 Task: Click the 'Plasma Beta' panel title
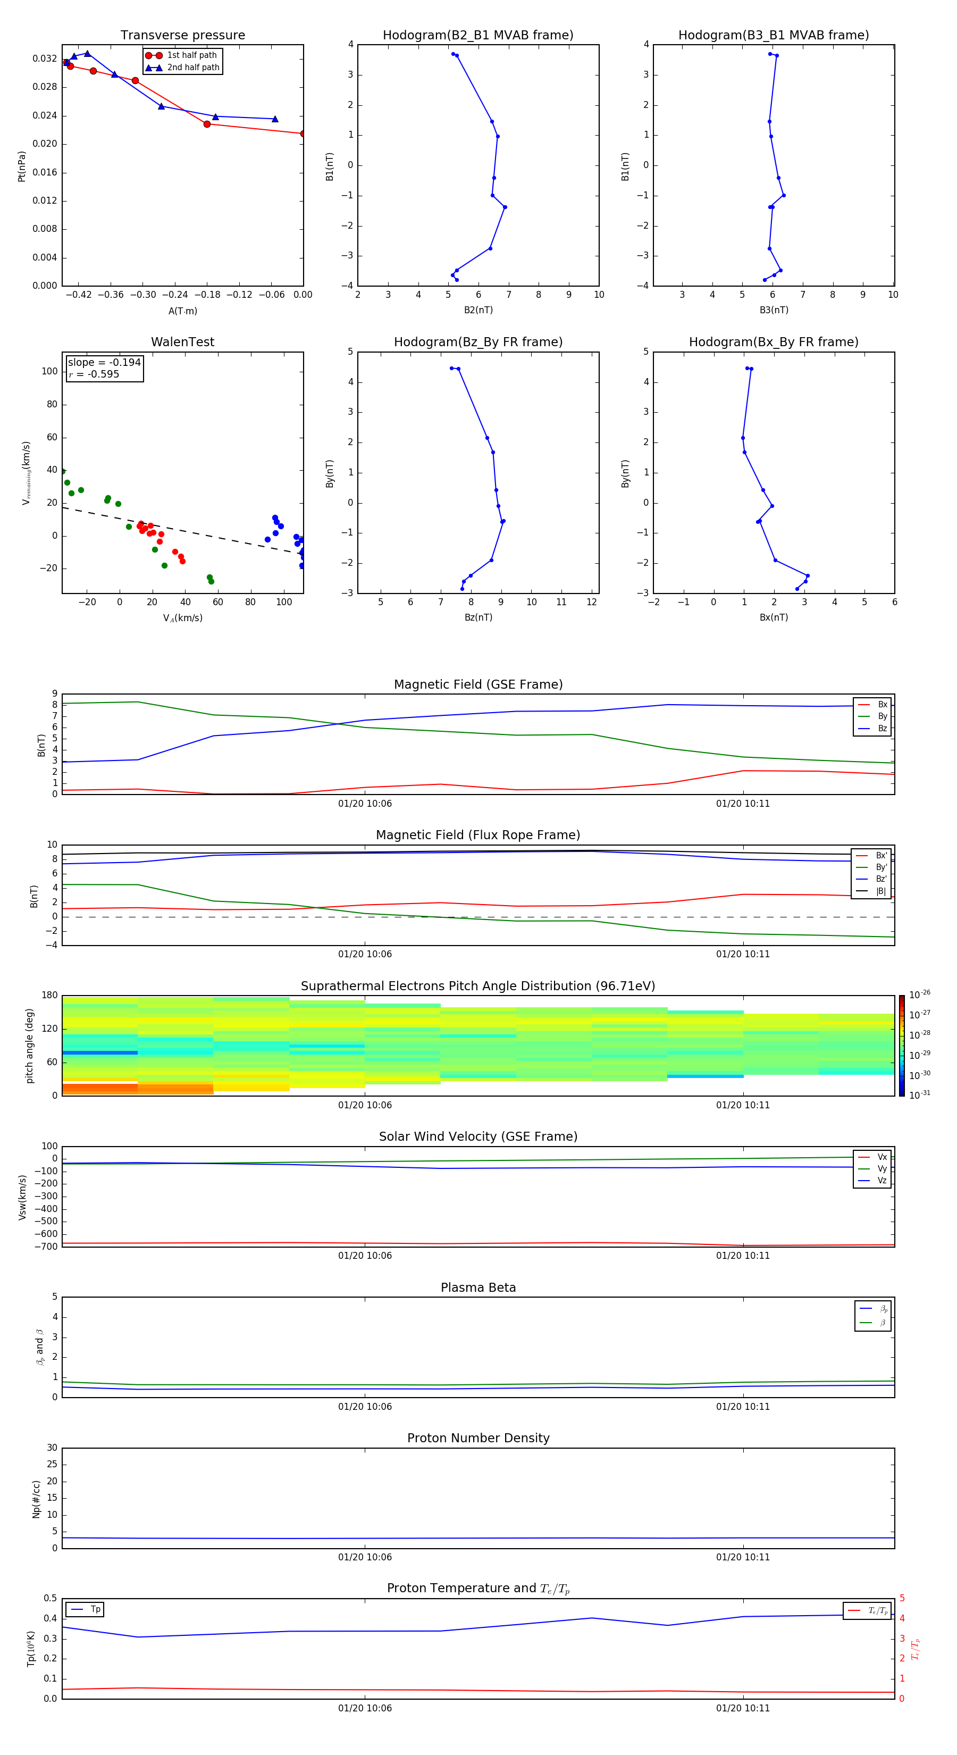point(478,1288)
